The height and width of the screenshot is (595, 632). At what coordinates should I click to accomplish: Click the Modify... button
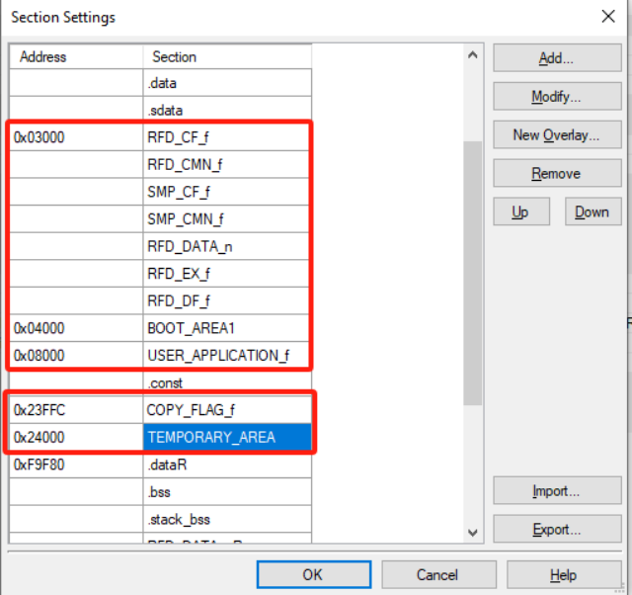[557, 96]
